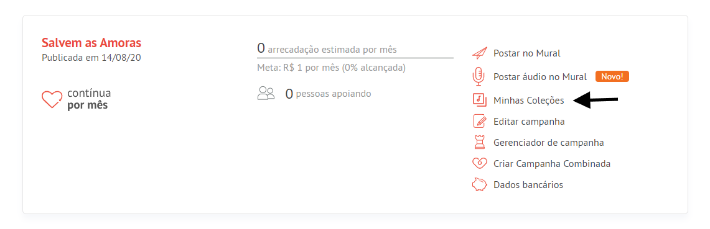Open the Salvem as Amoras campaign title

tap(91, 43)
